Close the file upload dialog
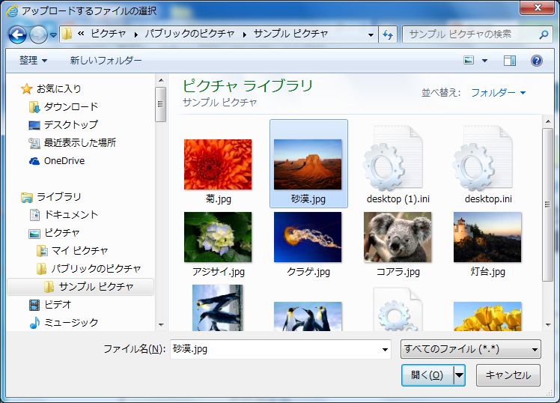This screenshot has height=403, width=560. point(537,7)
